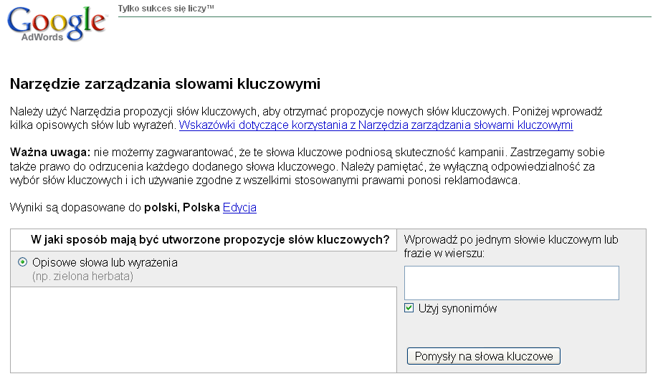Screen dimensions: 658x389
Task: Click the Google AdWords logo
Action: [x=57, y=24]
